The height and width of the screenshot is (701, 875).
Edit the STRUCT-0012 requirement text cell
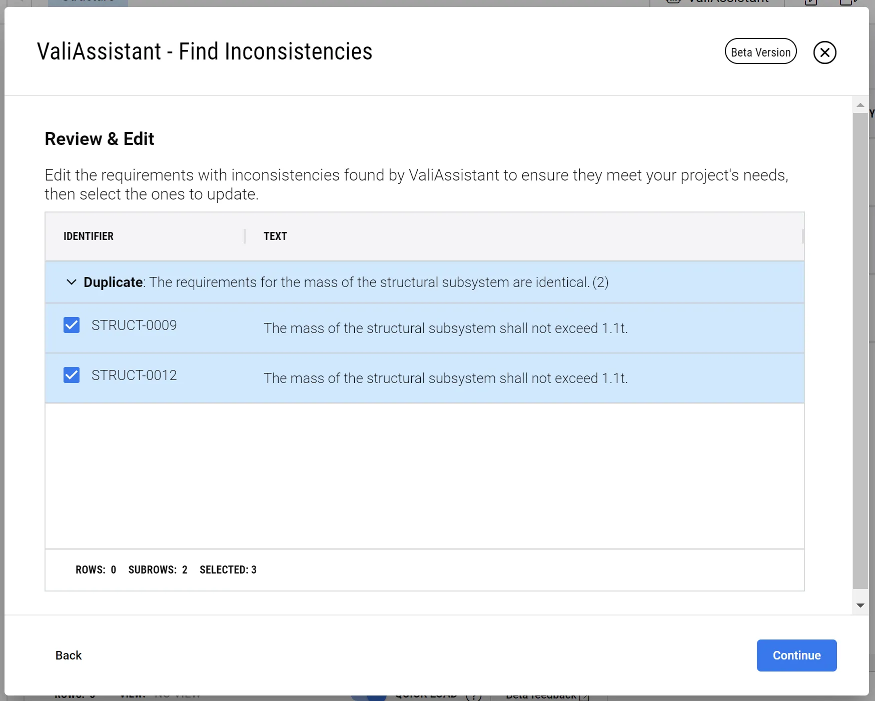click(445, 378)
